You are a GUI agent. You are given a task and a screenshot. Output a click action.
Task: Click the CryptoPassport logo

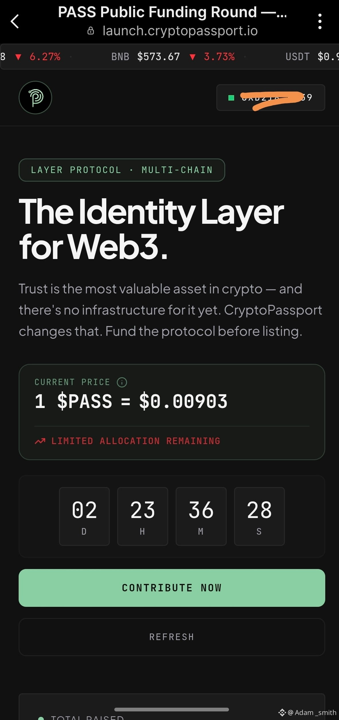tap(35, 97)
